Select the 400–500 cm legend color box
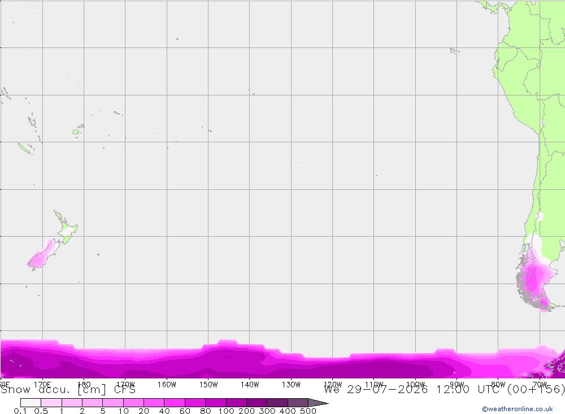 click(x=298, y=403)
